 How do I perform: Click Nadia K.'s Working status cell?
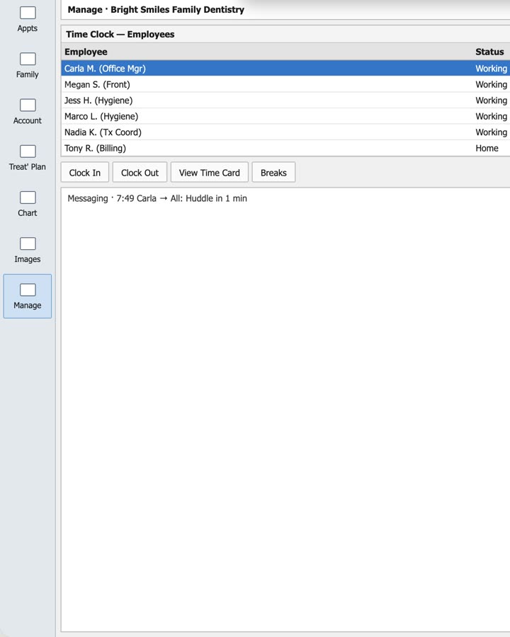pyautogui.click(x=492, y=132)
